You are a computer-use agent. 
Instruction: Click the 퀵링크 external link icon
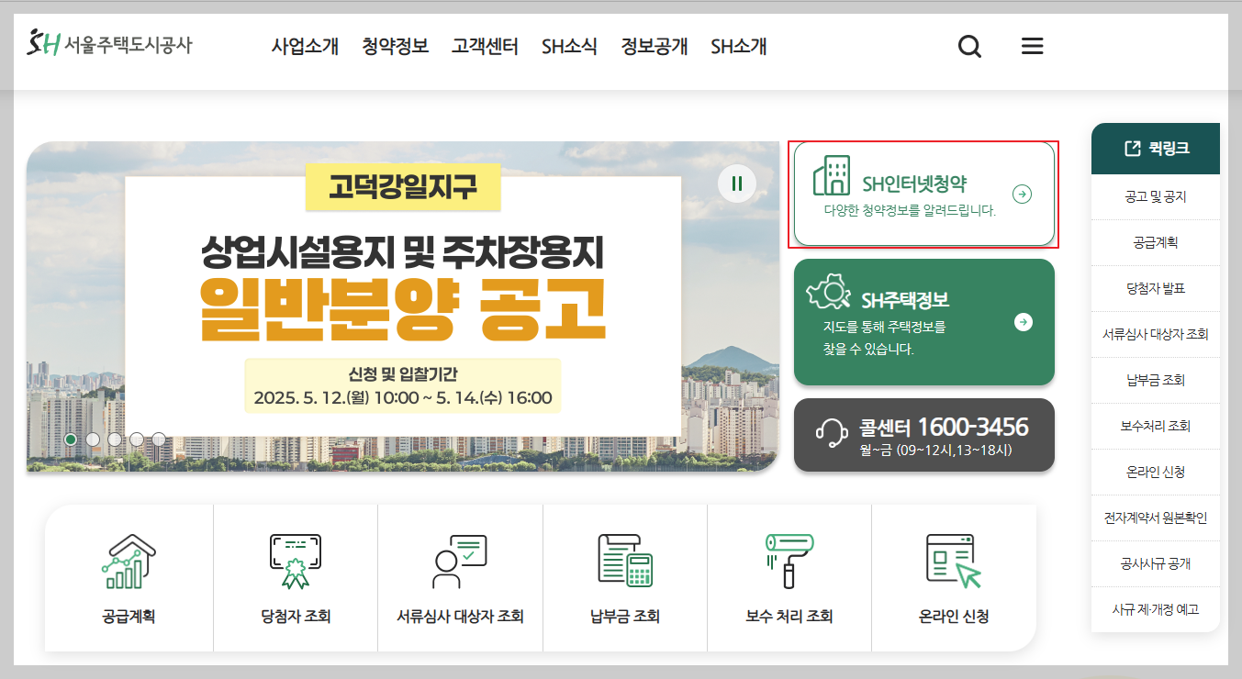(x=1133, y=148)
